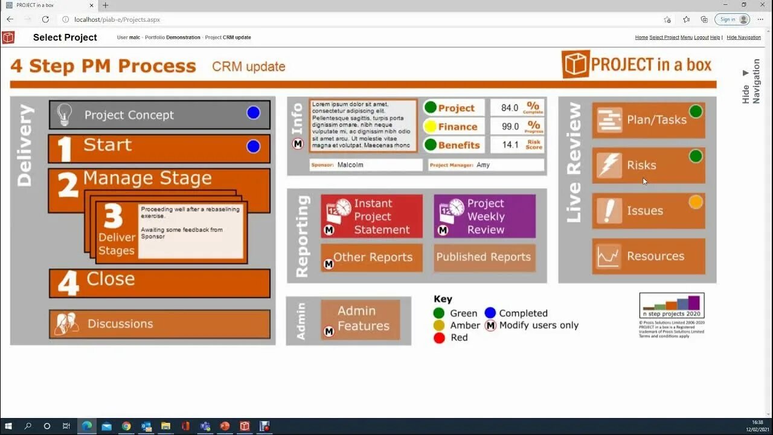
Task: Open Risks live review
Action: (x=649, y=166)
